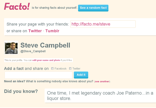Show a new idea via see another
The height and width of the screenshot is (108, 156).
(x=102, y=81)
